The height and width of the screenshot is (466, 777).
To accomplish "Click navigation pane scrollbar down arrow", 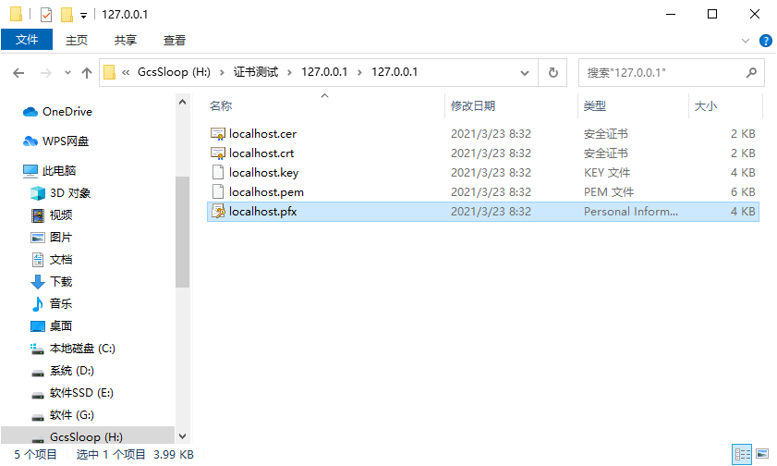I will point(182,436).
